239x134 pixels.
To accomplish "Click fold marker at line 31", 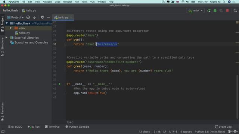I will pyautogui.click(x=65, y=44).
